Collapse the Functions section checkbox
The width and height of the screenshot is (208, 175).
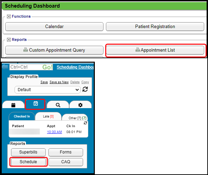9,16
